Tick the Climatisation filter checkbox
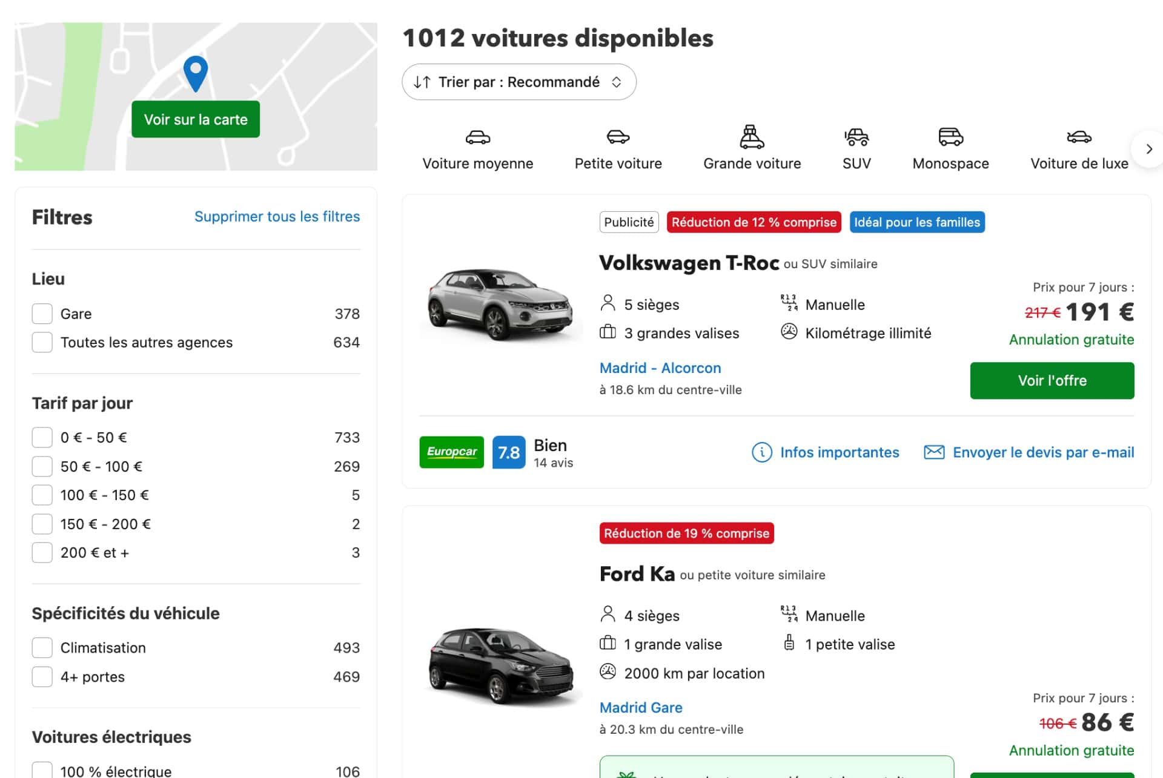1163x778 pixels. click(x=42, y=648)
